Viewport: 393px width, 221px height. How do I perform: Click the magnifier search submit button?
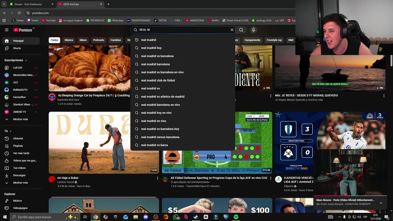pyautogui.click(x=241, y=30)
